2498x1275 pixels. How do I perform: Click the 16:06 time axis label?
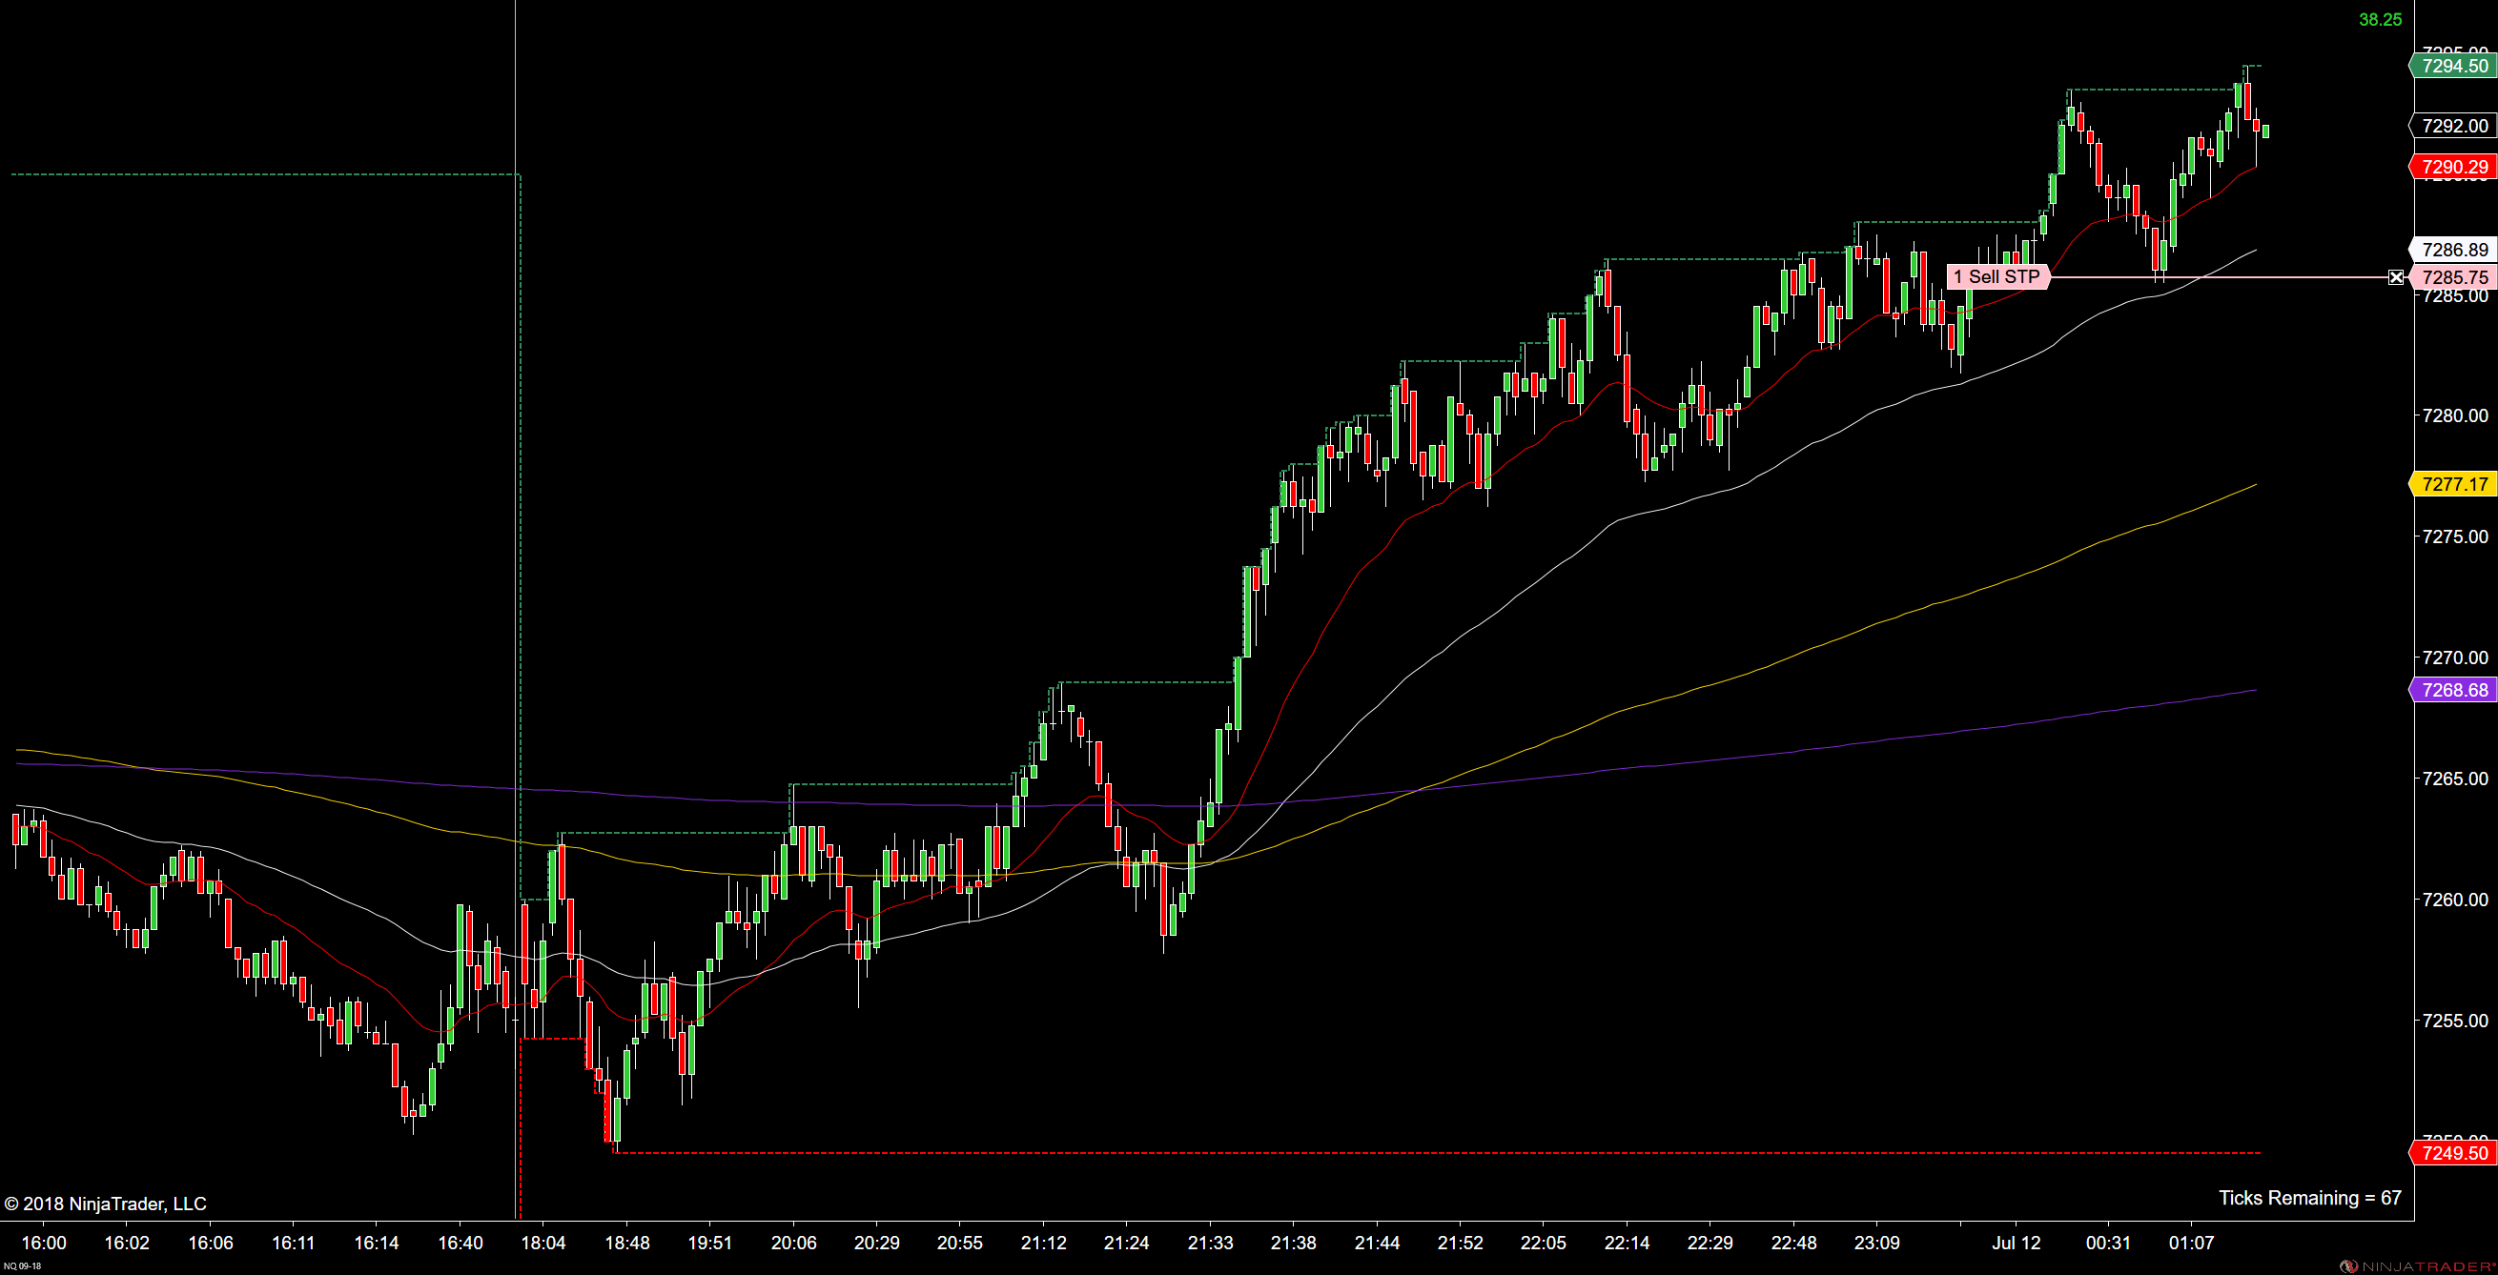click(211, 1243)
